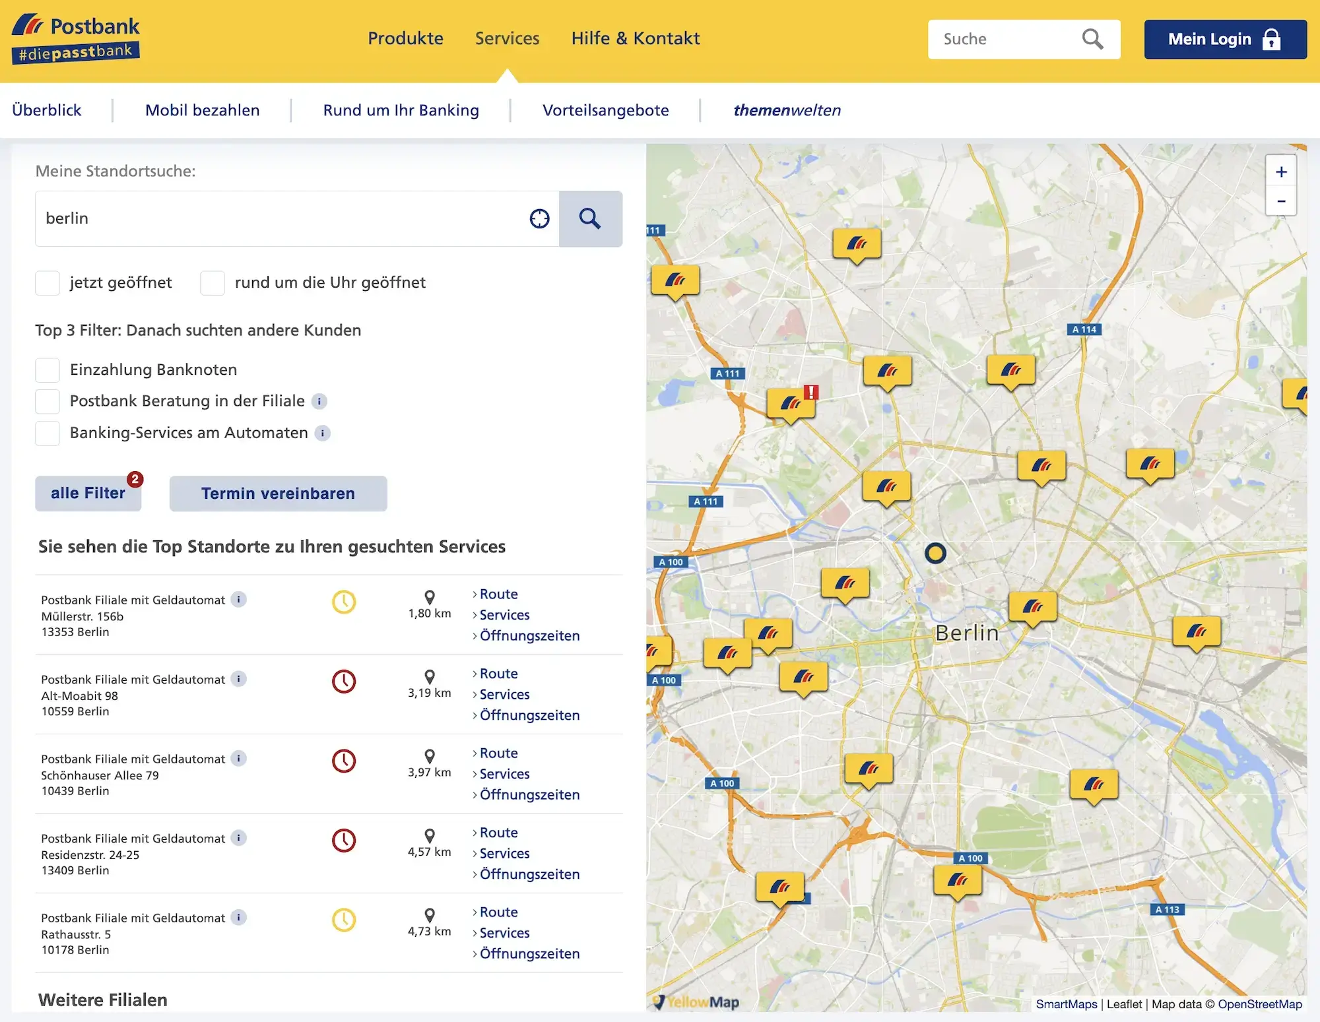The height and width of the screenshot is (1022, 1320).
Task: Click map marker with red exclamation badge
Action: pyautogui.click(x=791, y=404)
